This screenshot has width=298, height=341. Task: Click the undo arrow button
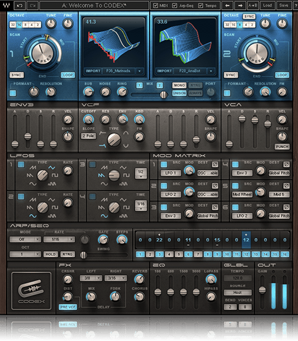click(x=19, y=5)
